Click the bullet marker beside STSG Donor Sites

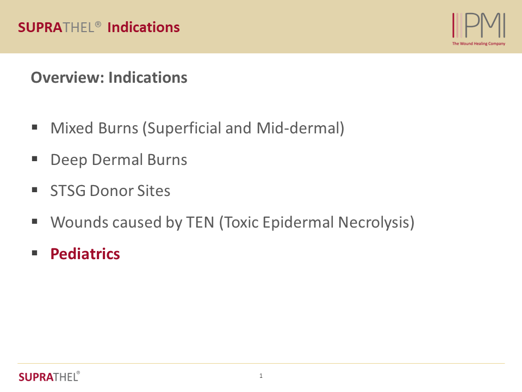coord(35,190)
